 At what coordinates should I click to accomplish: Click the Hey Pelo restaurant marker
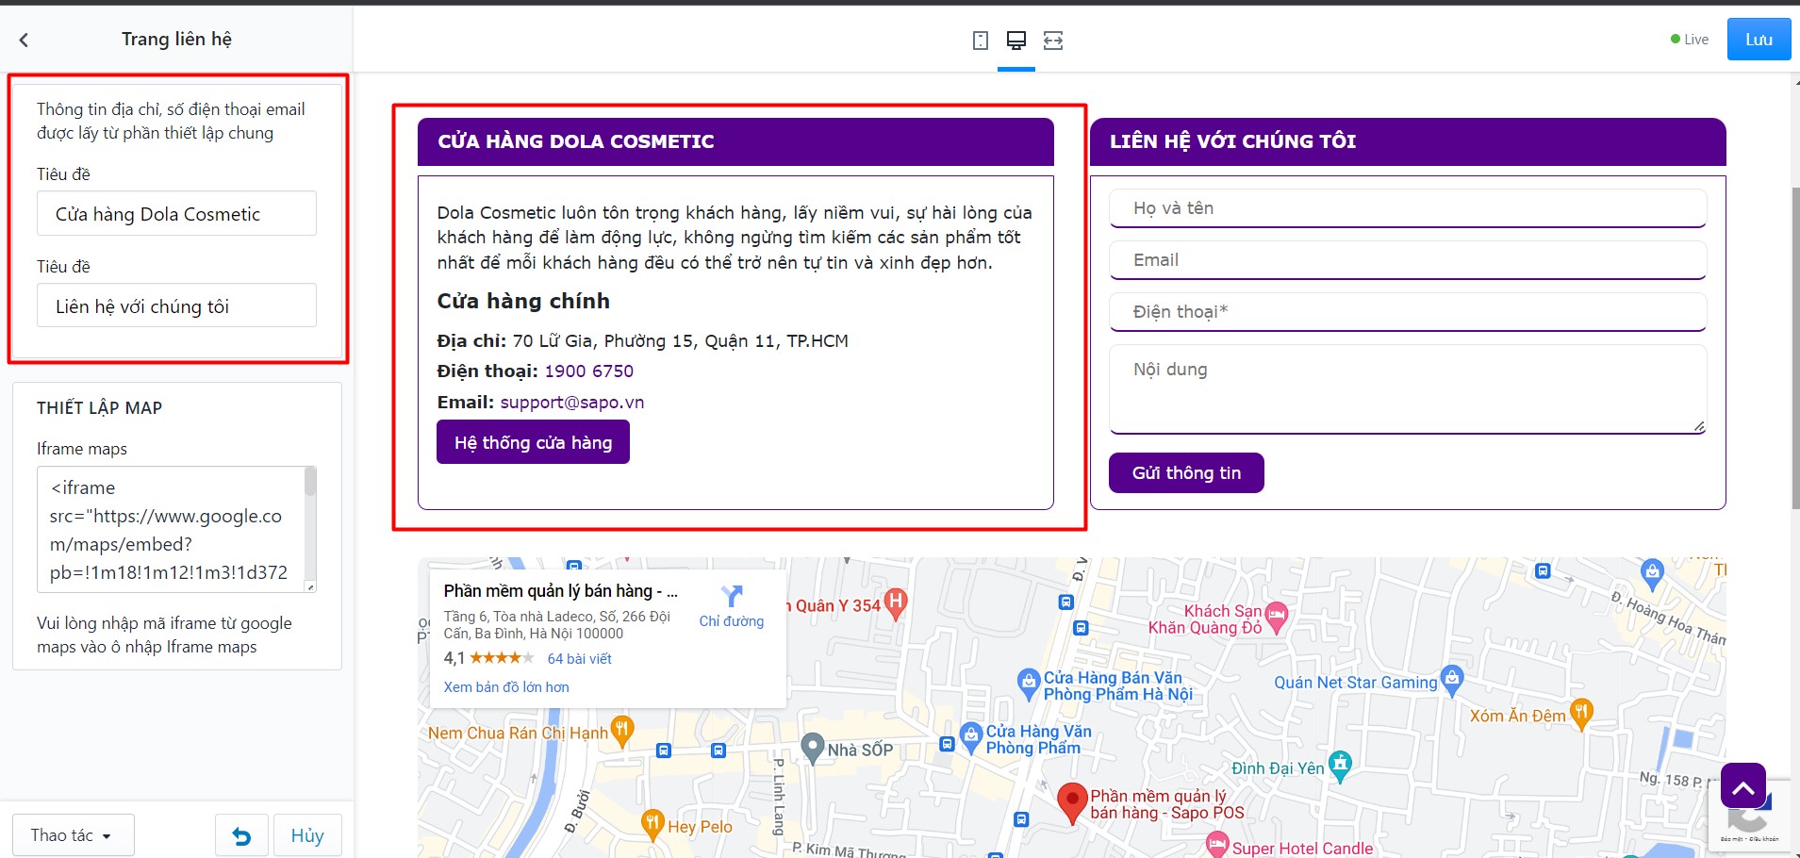pyautogui.click(x=652, y=824)
